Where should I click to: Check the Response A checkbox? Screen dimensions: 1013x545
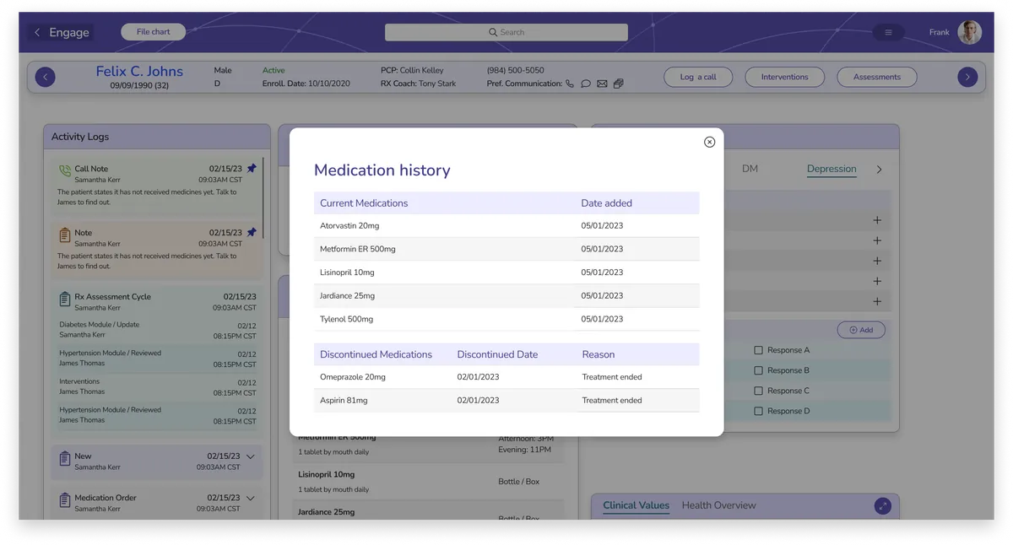coord(758,350)
